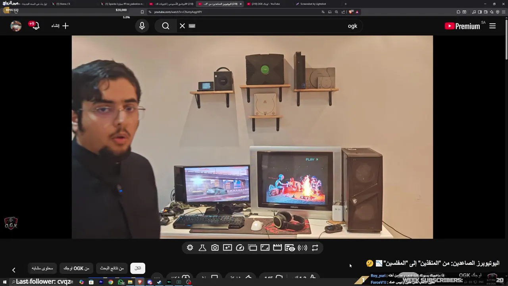This screenshot has width=508, height=286.
Task: Click the gear settings icon under video
Action: 190,248
